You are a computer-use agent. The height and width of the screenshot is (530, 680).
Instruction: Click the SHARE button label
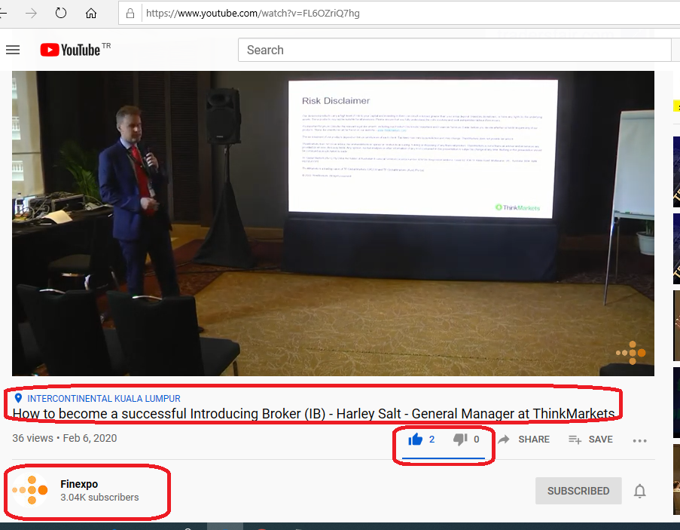(534, 440)
